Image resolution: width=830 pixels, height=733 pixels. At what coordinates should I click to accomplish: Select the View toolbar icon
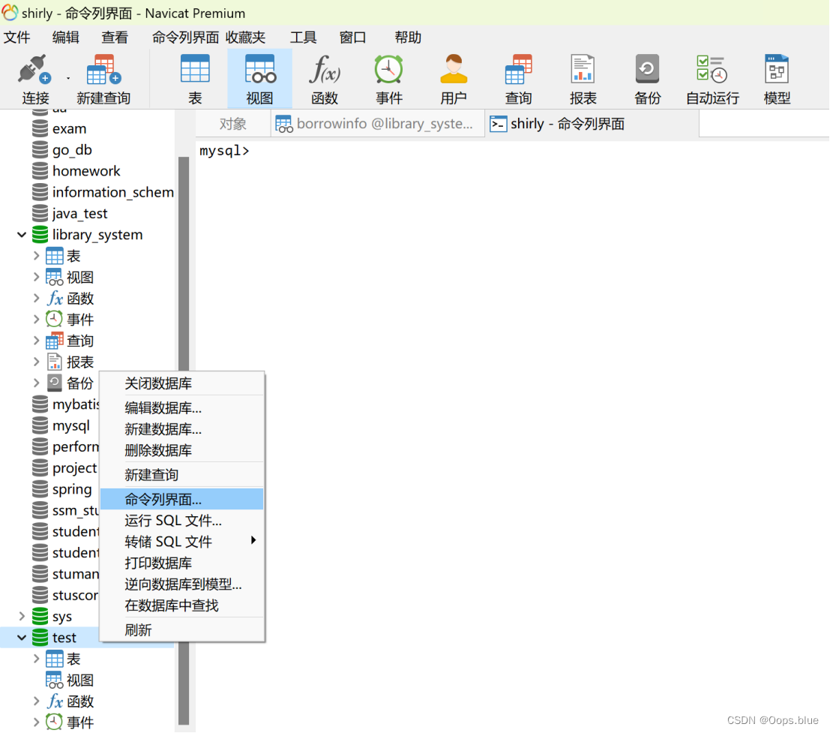[260, 69]
